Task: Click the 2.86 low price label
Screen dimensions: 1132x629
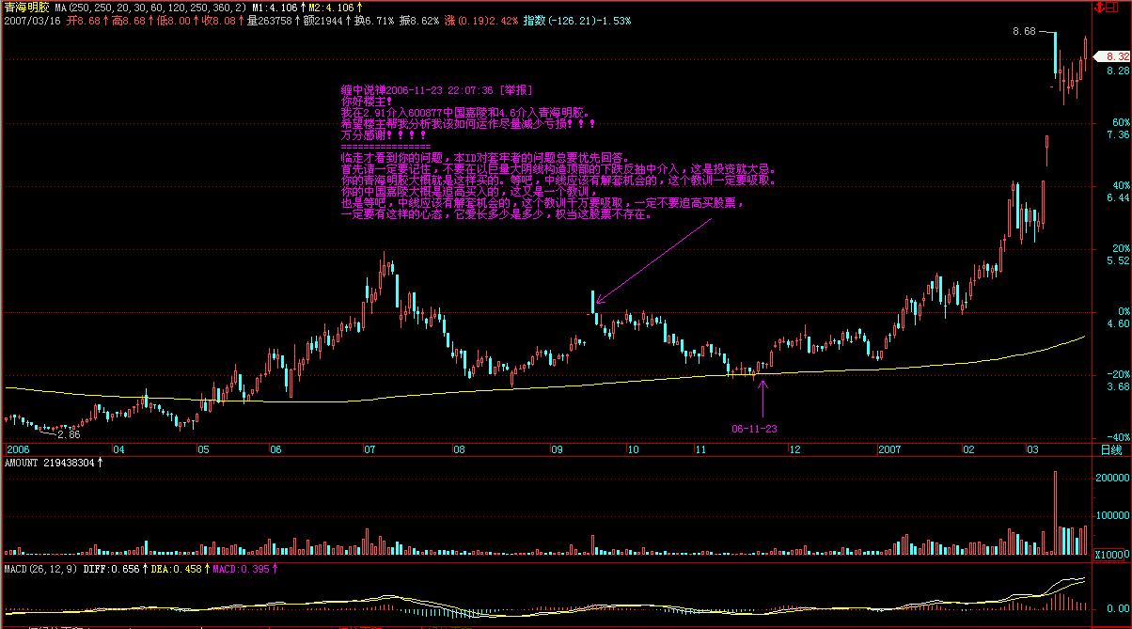Action: (69, 435)
